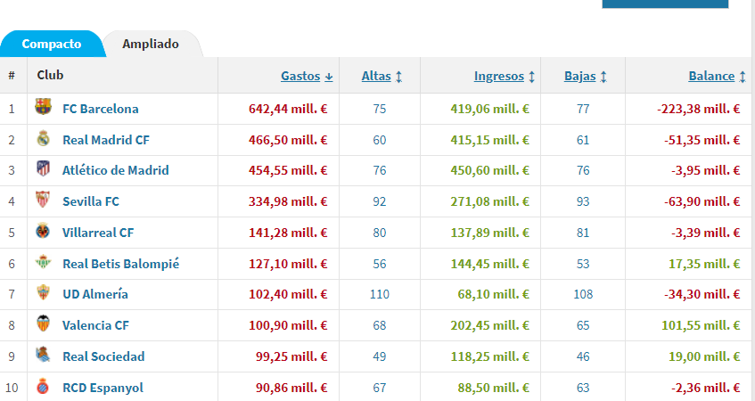Image resolution: width=755 pixels, height=401 pixels.
Task: Click Barcelona's 642,44 mill. € expenses
Action: click(288, 109)
